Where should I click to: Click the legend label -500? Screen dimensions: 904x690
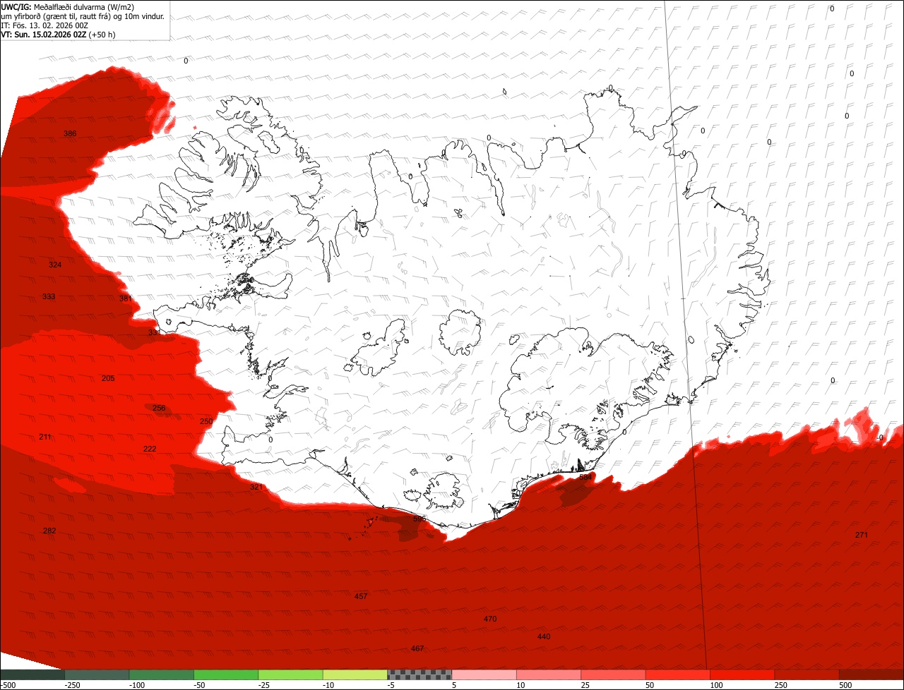tap(8, 685)
